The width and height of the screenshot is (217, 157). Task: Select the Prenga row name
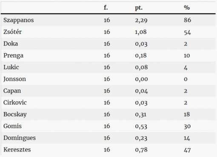pos(14,56)
